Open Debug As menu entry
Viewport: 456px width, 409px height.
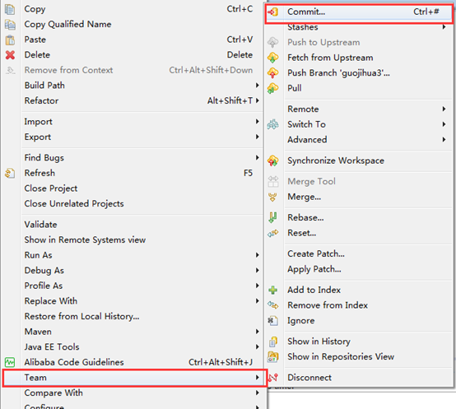(44, 271)
